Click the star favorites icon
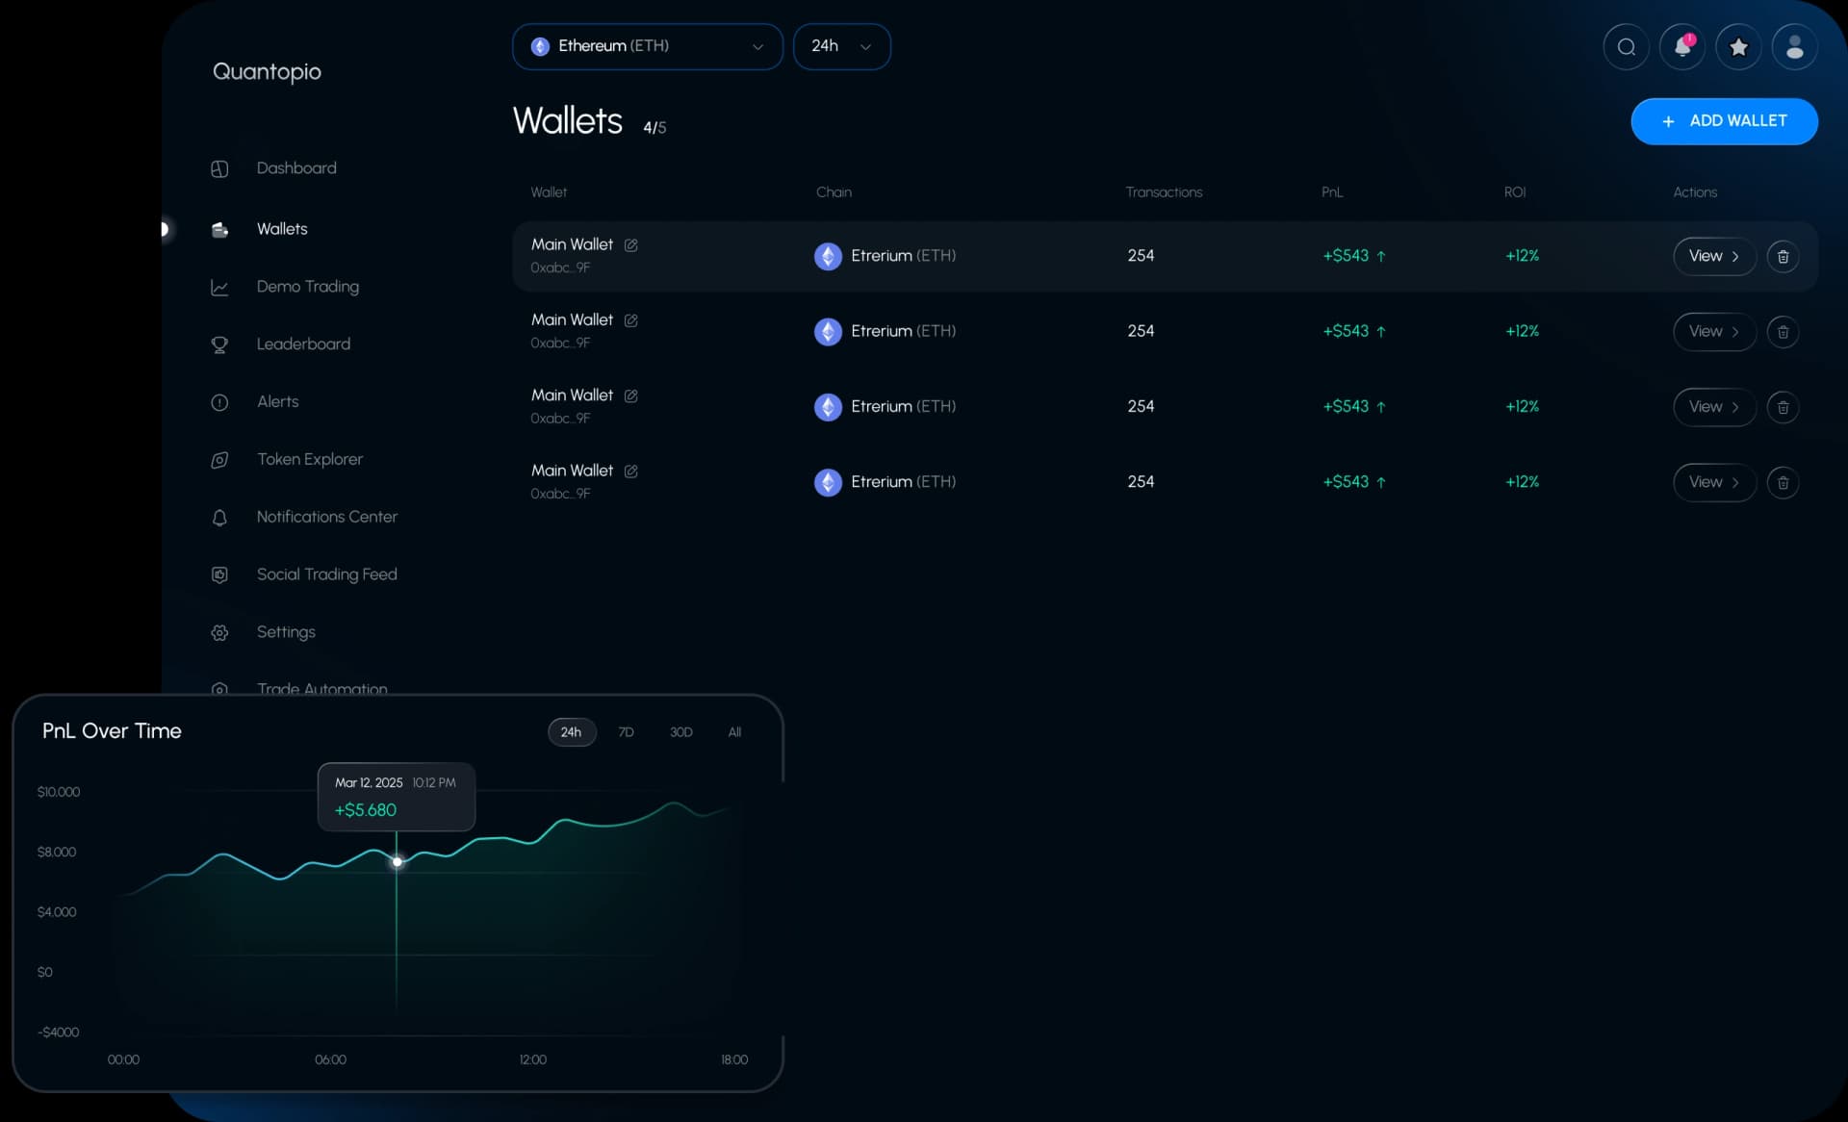The width and height of the screenshot is (1848, 1122). point(1737,46)
